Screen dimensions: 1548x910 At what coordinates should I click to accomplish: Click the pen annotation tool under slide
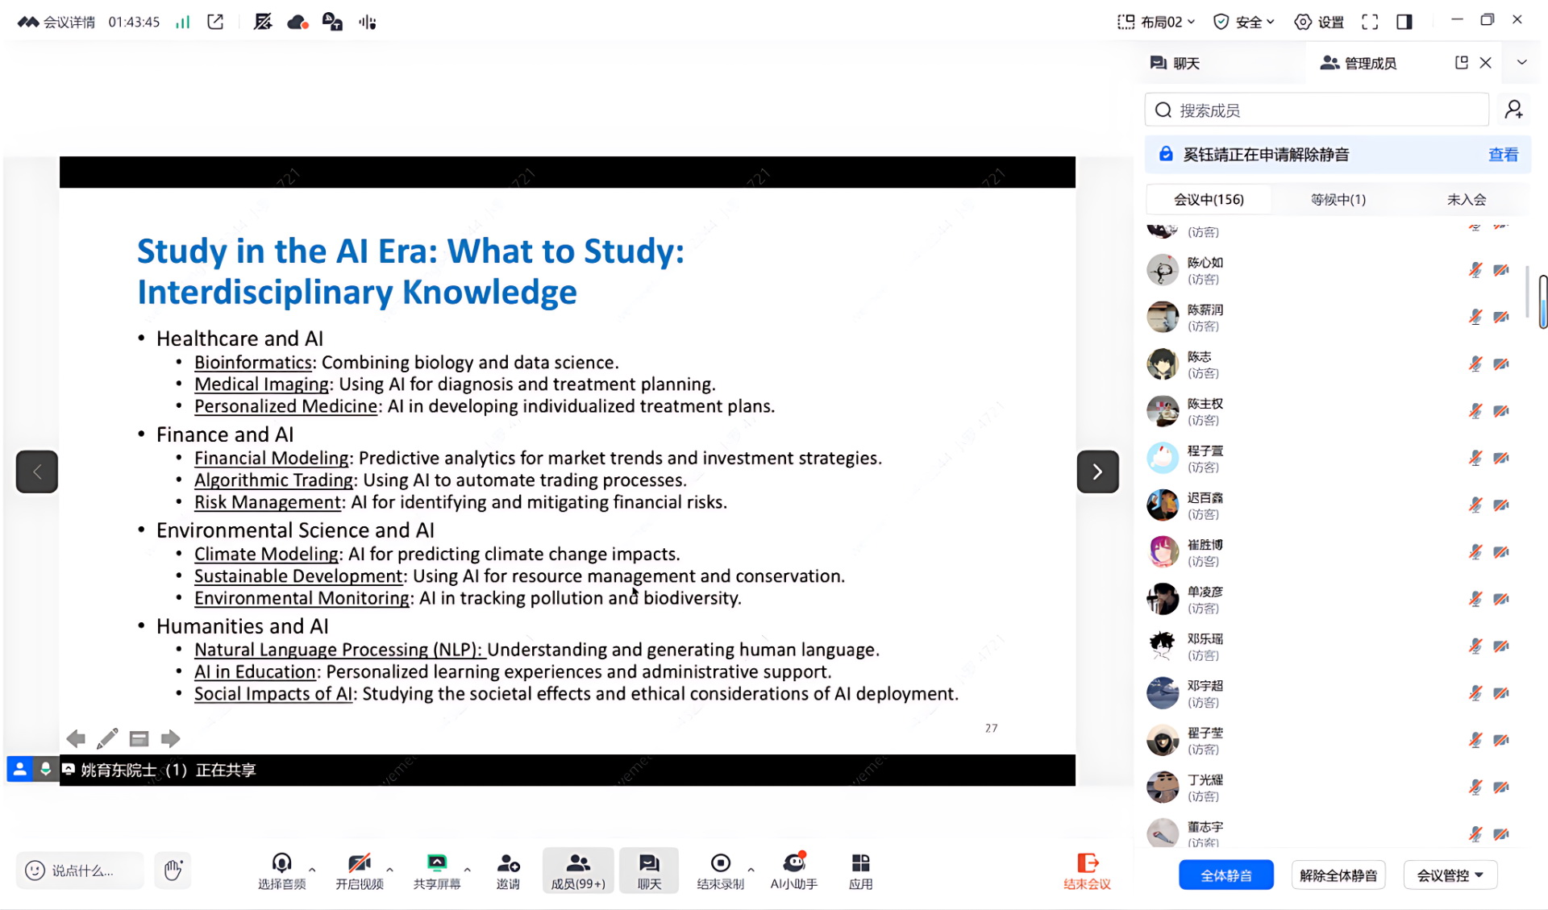pyautogui.click(x=107, y=738)
